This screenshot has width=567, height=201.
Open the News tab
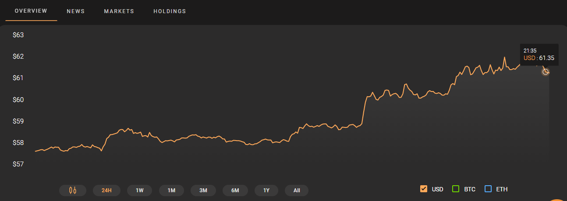[x=76, y=11]
